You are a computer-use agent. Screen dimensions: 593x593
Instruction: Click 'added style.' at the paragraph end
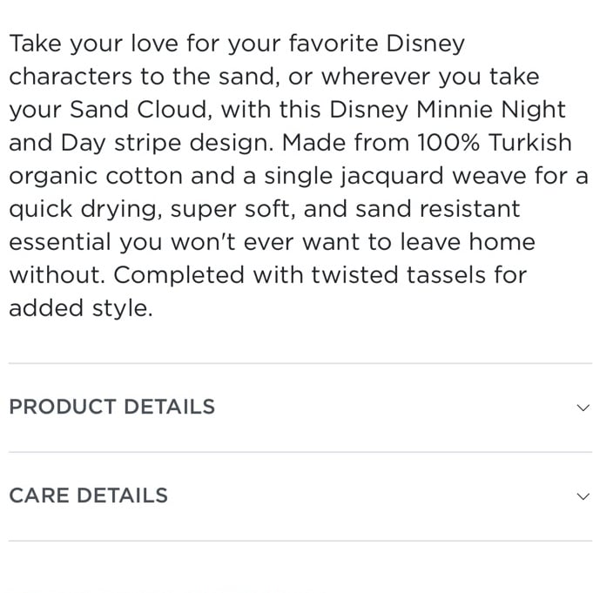tap(81, 308)
